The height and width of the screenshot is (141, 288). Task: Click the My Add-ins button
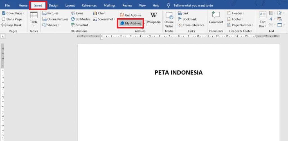click(131, 23)
